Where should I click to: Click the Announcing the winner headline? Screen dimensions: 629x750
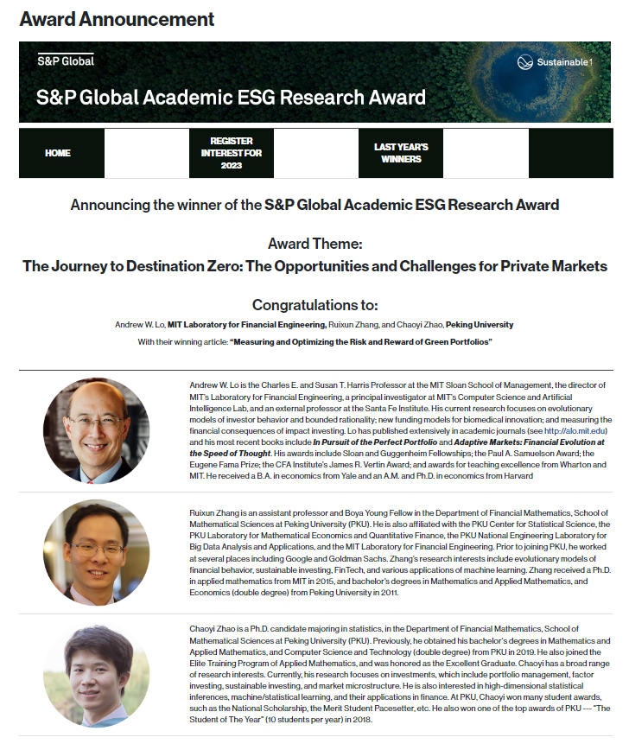click(314, 205)
